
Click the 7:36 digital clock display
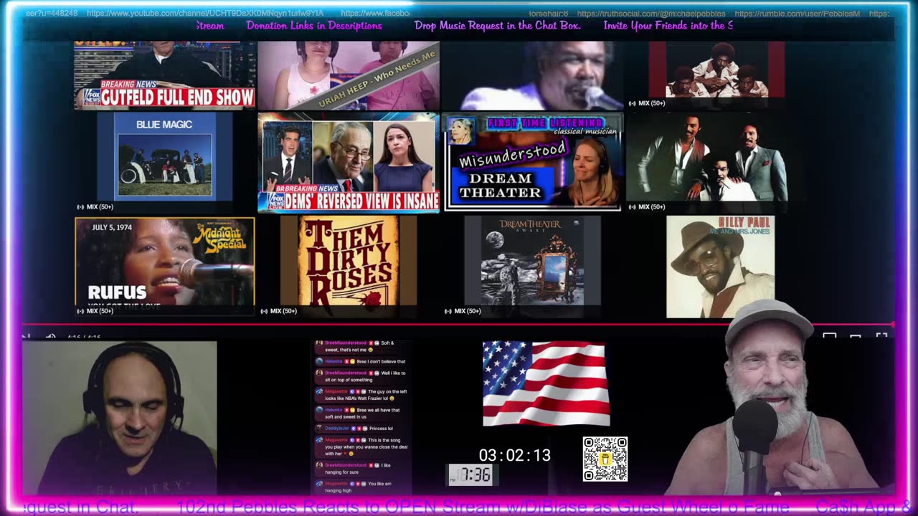point(470,474)
